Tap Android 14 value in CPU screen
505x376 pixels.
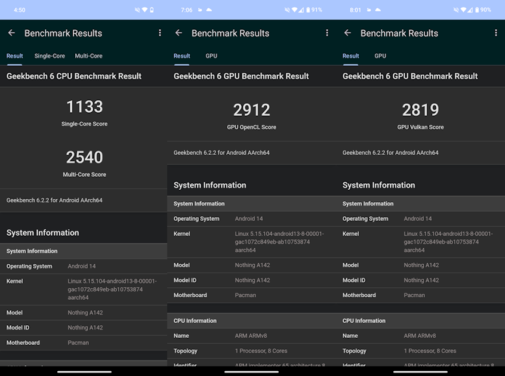pyautogui.click(x=82, y=266)
